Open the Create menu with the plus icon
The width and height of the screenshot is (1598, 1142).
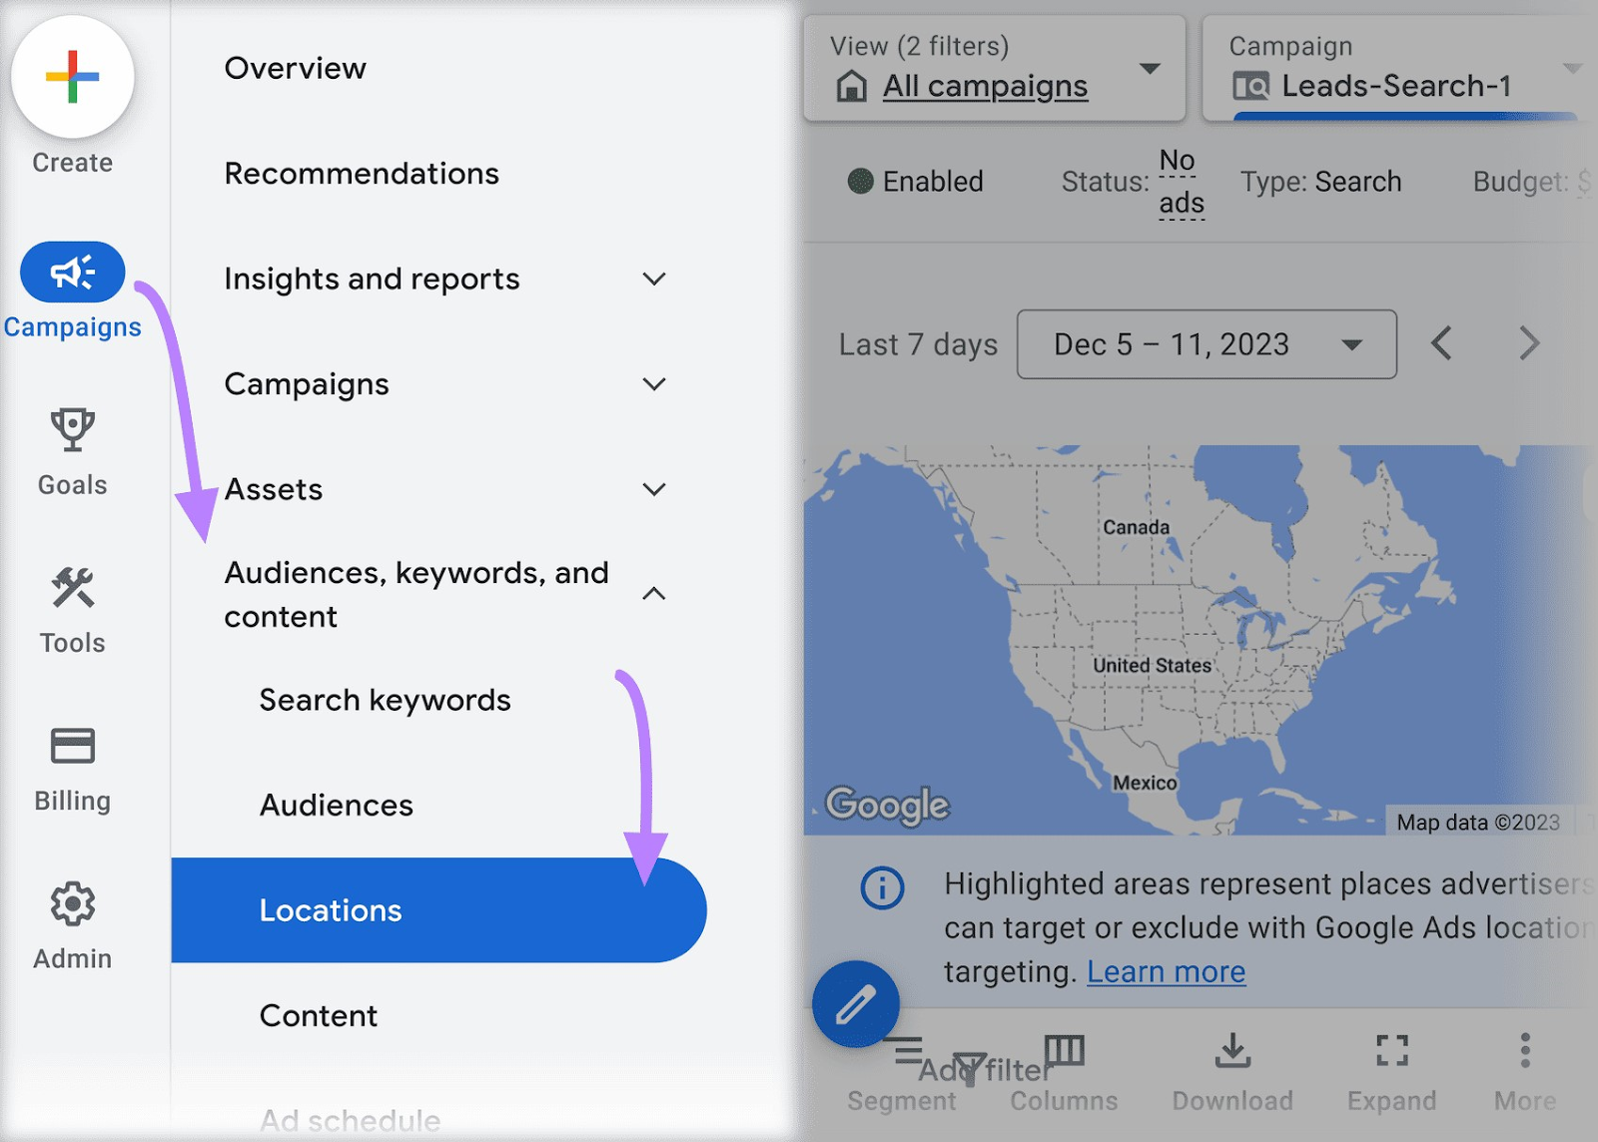coord(71,78)
